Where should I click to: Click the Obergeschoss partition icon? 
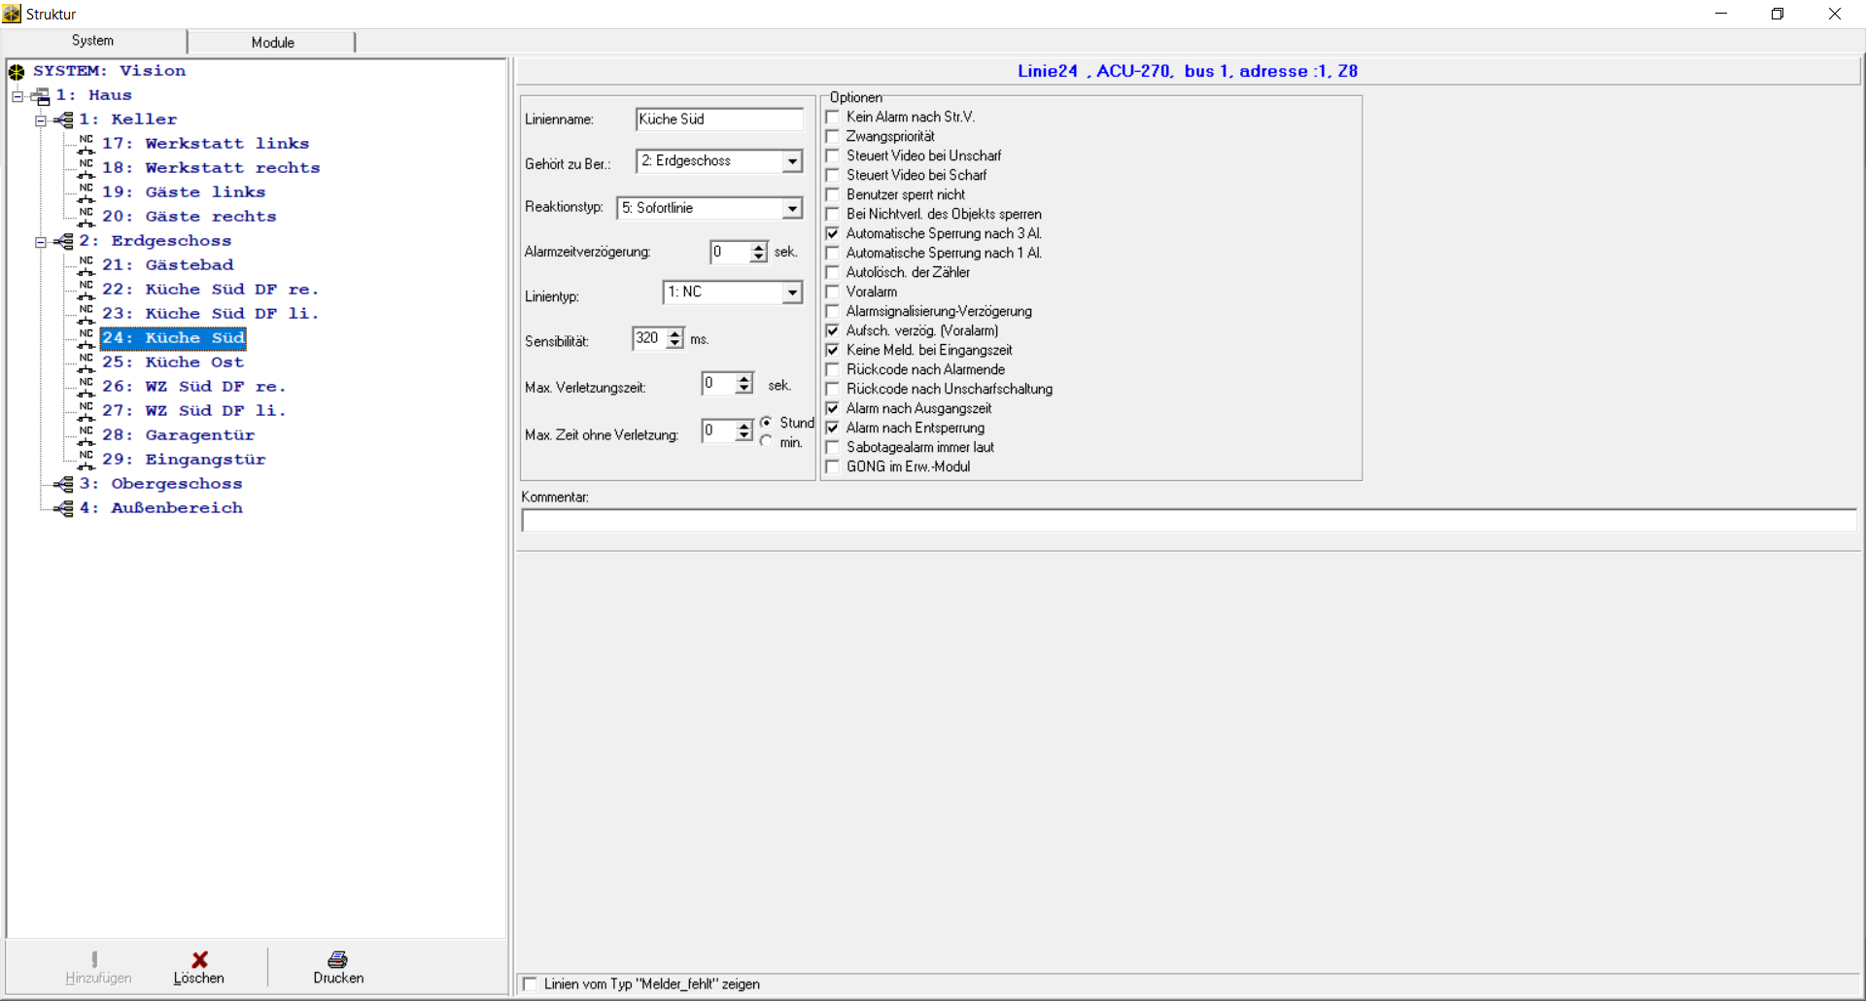tap(64, 484)
